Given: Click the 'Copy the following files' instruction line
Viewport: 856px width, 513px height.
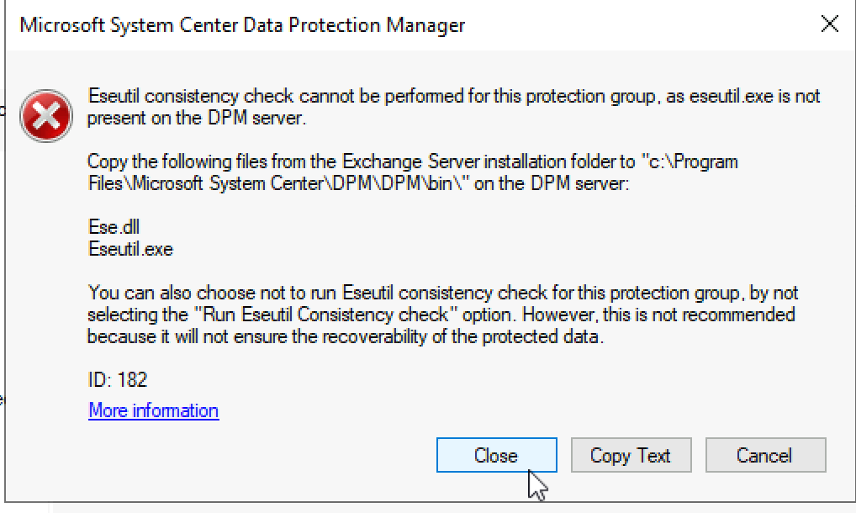Looking at the screenshot, I should click(413, 161).
